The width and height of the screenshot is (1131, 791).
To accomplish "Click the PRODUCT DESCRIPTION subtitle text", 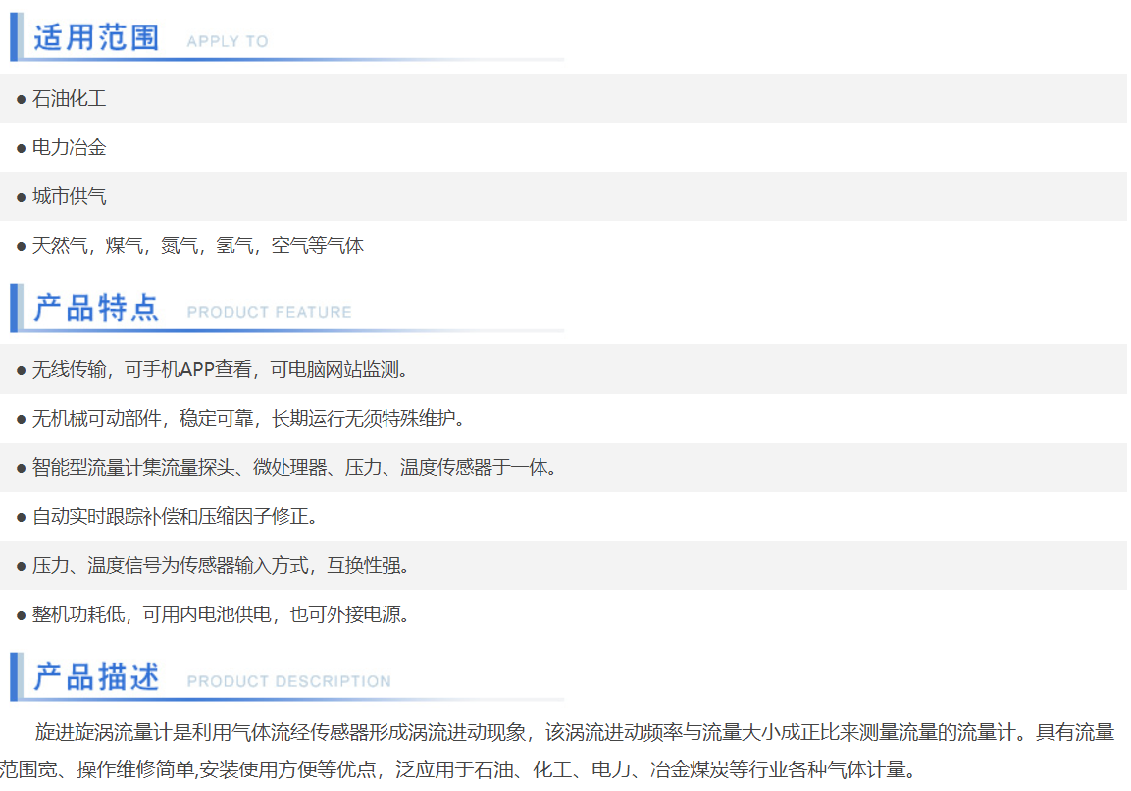I will point(288,681).
